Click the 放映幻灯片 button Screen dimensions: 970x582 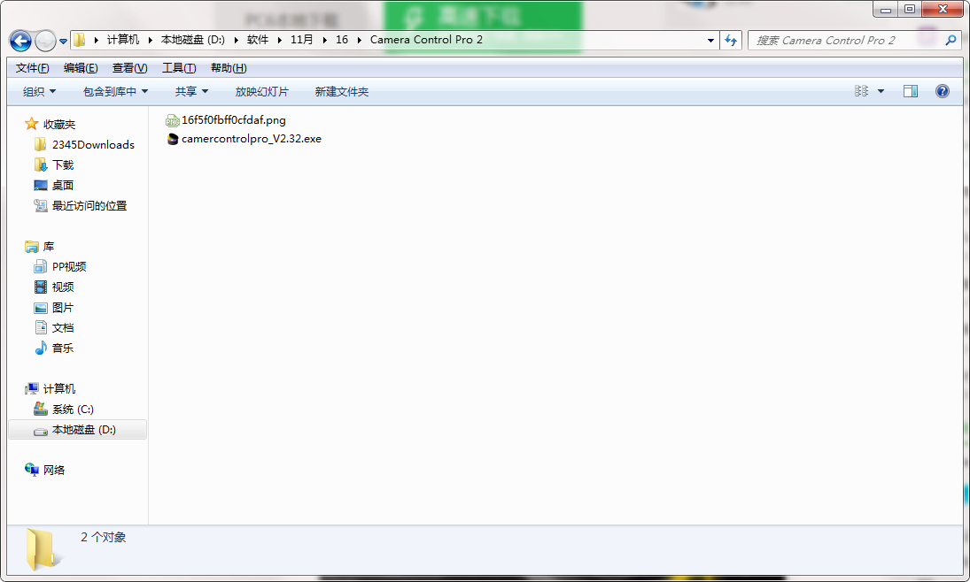[x=261, y=91]
